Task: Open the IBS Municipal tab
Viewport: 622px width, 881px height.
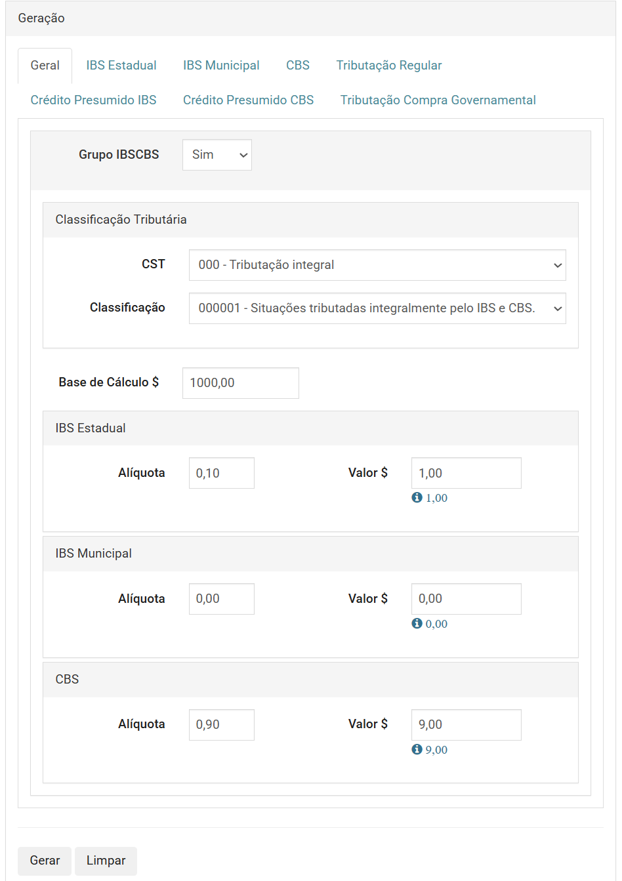Action: pyautogui.click(x=221, y=66)
